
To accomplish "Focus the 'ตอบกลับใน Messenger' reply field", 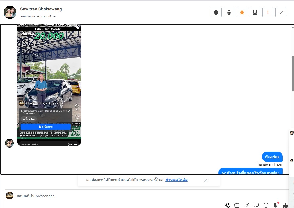I will (108, 196).
